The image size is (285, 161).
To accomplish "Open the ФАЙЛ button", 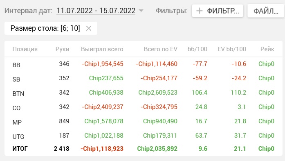I will (266, 11).
